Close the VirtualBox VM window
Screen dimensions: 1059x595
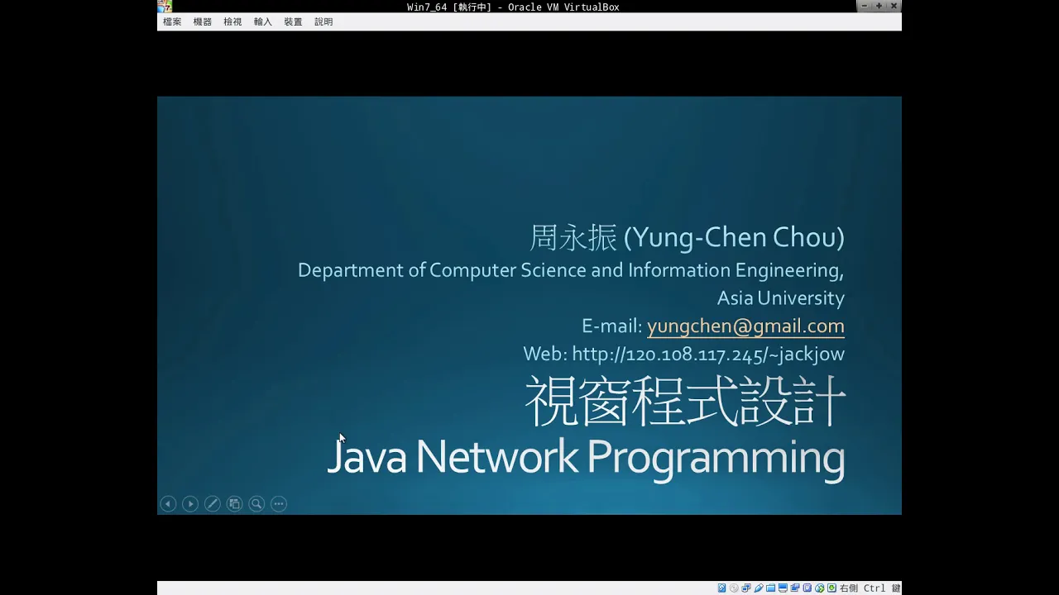pos(894,7)
